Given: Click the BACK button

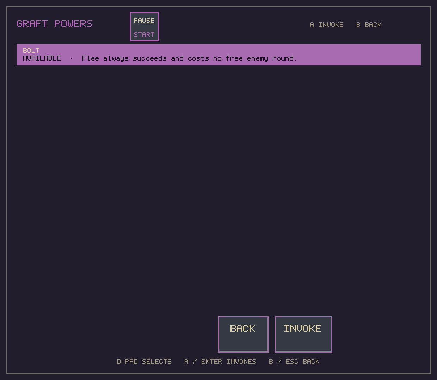Looking at the screenshot, I should pyautogui.click(x=243, y=334).
